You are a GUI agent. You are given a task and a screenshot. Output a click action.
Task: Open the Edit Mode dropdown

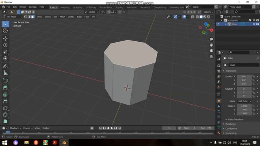13,17
